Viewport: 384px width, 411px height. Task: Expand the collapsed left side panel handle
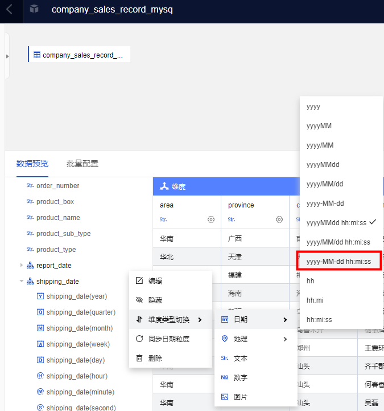coord(7,56)
